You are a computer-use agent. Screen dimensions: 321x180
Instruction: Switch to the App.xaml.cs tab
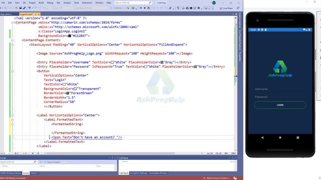(x=6, y=14)
